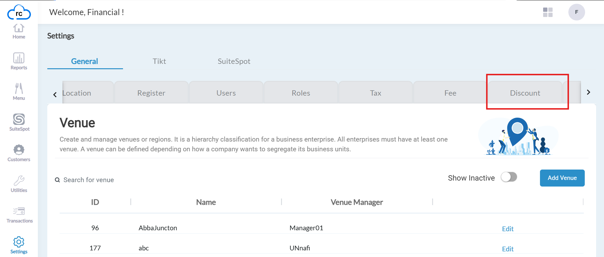Open the Reports sidebar section
Image resolution: width=604 pixels, height=257 pixels.
pos(19,61)
